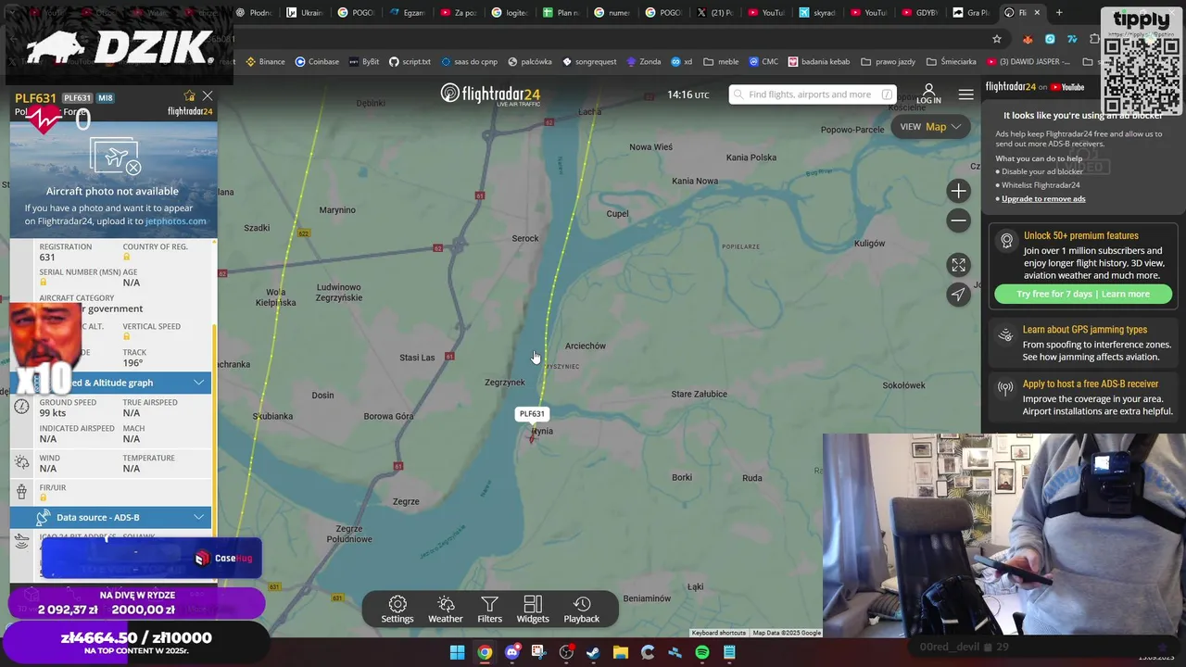Select the PLF631 helicopter marker on map
Viewport: 1186px width, 667px height.
pos(532,436)
